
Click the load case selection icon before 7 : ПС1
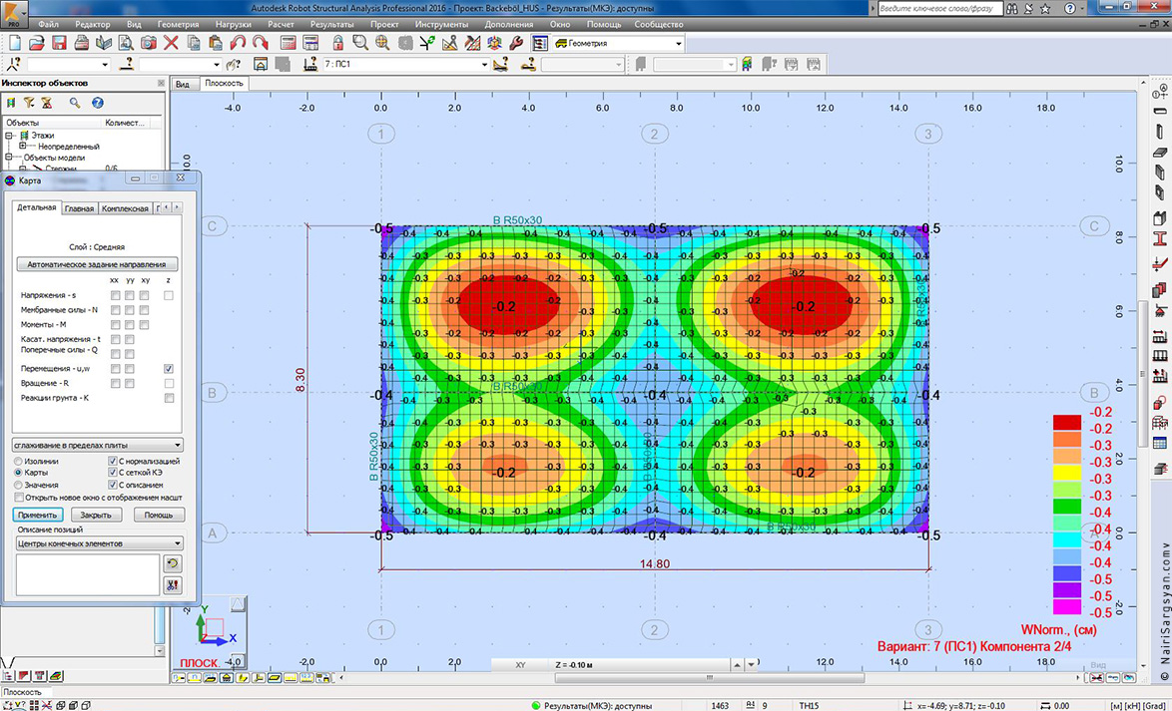pyautogui.click(x=309, y=64)
